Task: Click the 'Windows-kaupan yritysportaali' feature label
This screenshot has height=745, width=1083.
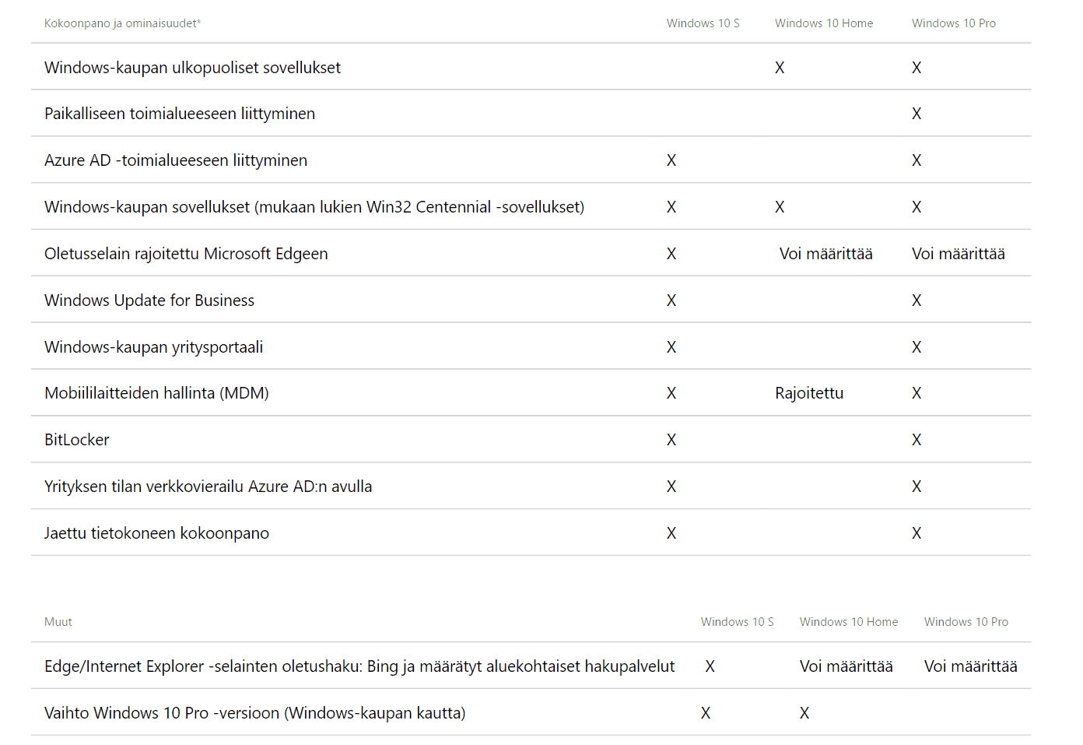Action: click(x=153, y=347)
